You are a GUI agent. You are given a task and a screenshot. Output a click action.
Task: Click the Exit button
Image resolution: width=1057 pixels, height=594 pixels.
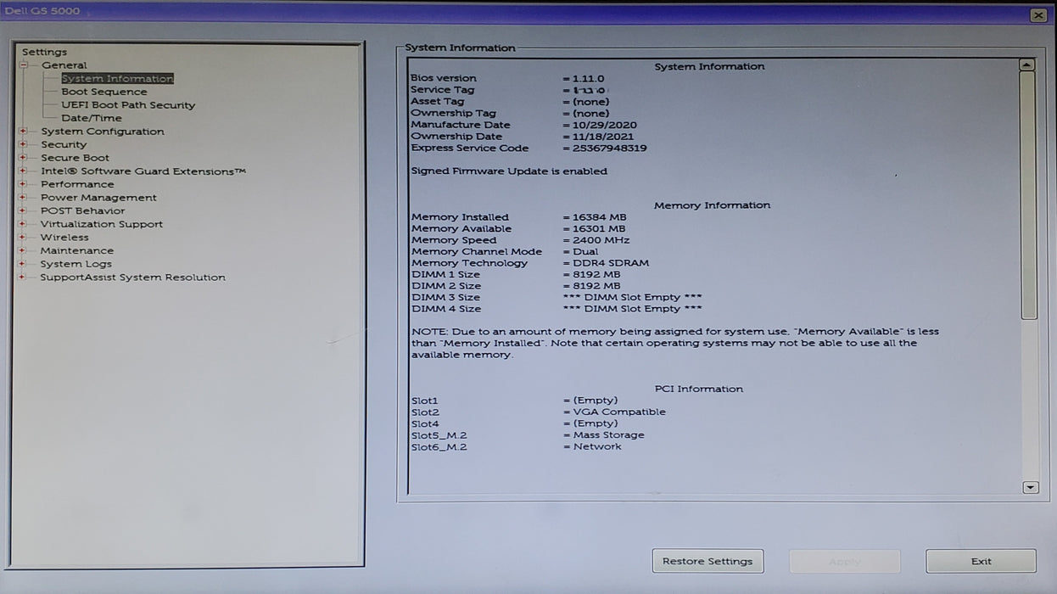click(x=981, y=561)
